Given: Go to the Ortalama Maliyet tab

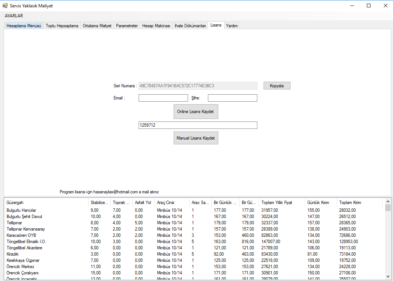Looking at the screenshot, I should tap(97, 26).
